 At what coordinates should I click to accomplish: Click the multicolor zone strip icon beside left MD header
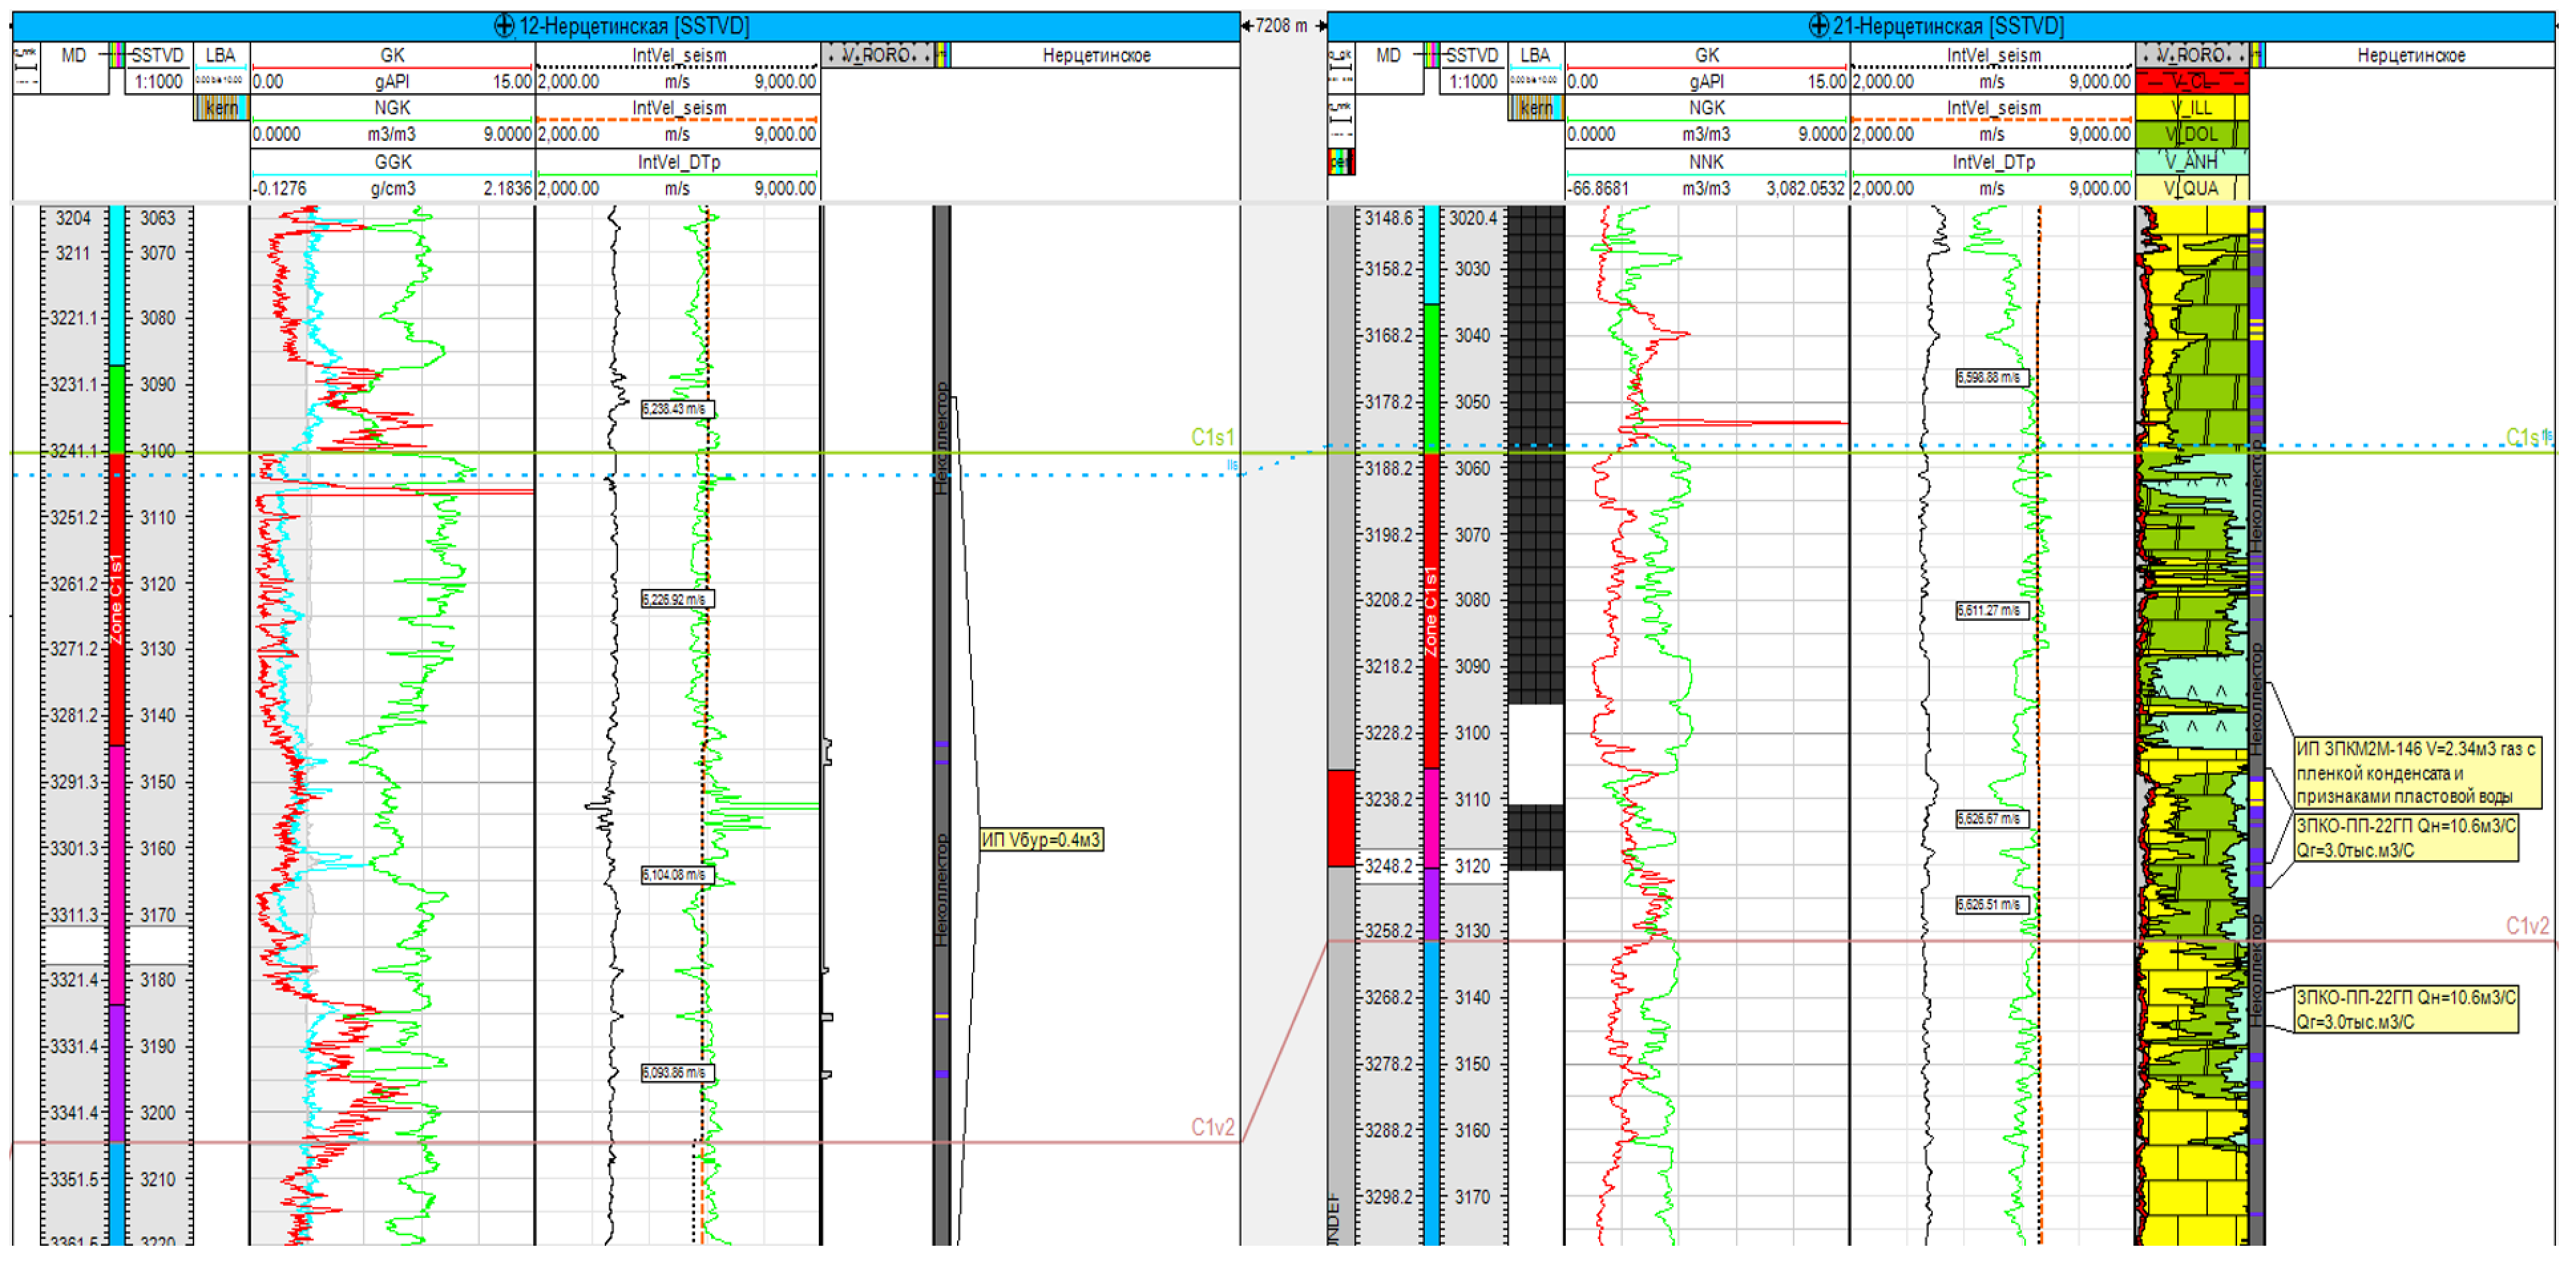118,55
